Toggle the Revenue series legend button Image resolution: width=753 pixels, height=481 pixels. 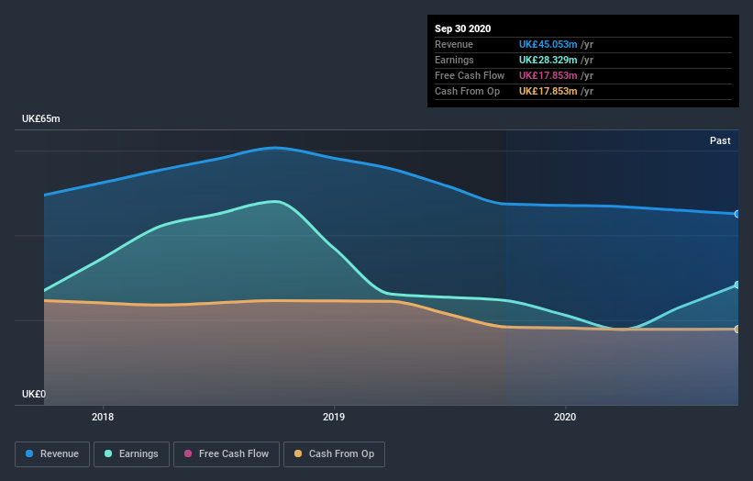pyautogui.click(x=52, y=454)
